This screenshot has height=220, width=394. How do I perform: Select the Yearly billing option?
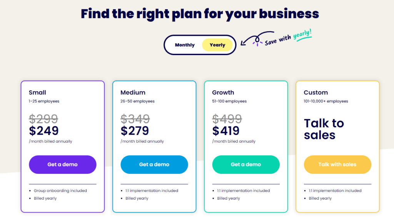coord(217,45)
